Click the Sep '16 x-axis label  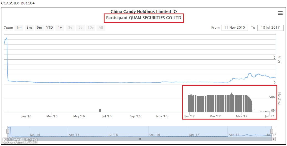tap(135, 116)
